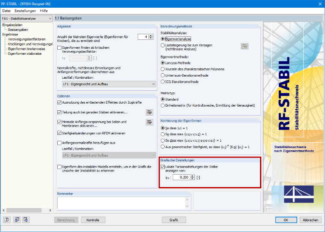Click the help question mark icon
325x232 pixels.
pos(7,220)
